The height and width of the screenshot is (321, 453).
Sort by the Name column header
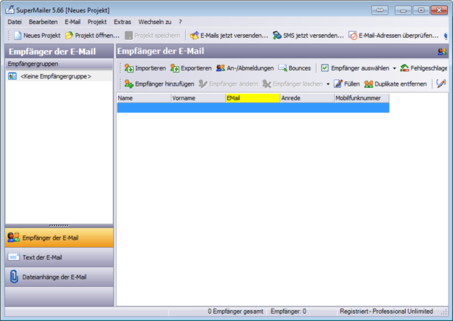[x=144, y=98]
